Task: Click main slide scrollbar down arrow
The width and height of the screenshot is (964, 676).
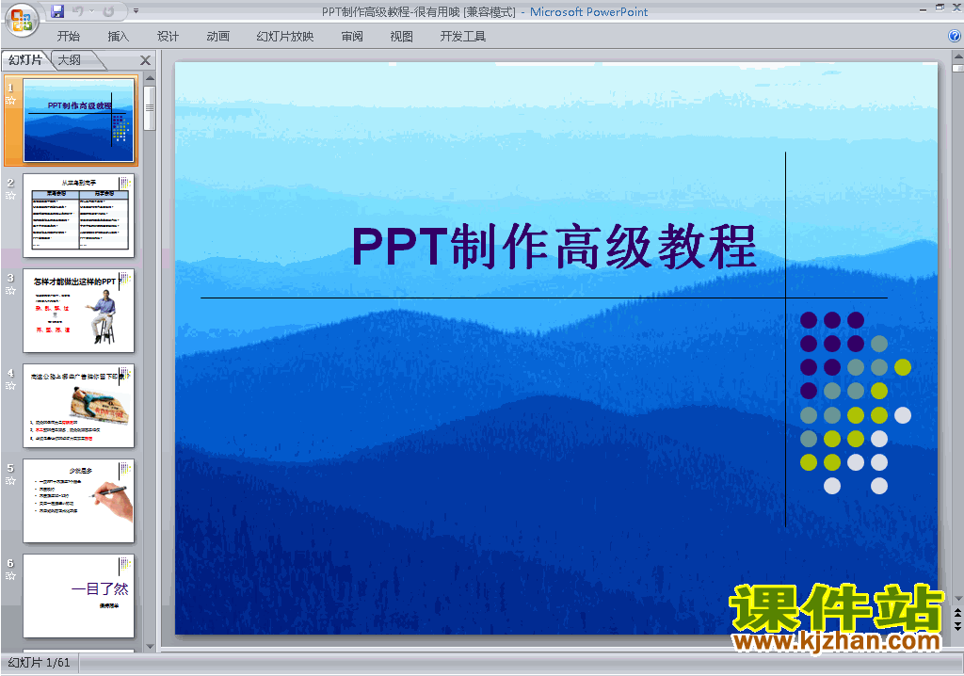Action: click(957, 599)
